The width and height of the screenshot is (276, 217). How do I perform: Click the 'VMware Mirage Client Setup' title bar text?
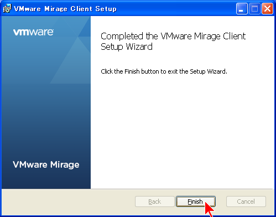(x=65, y=9)
